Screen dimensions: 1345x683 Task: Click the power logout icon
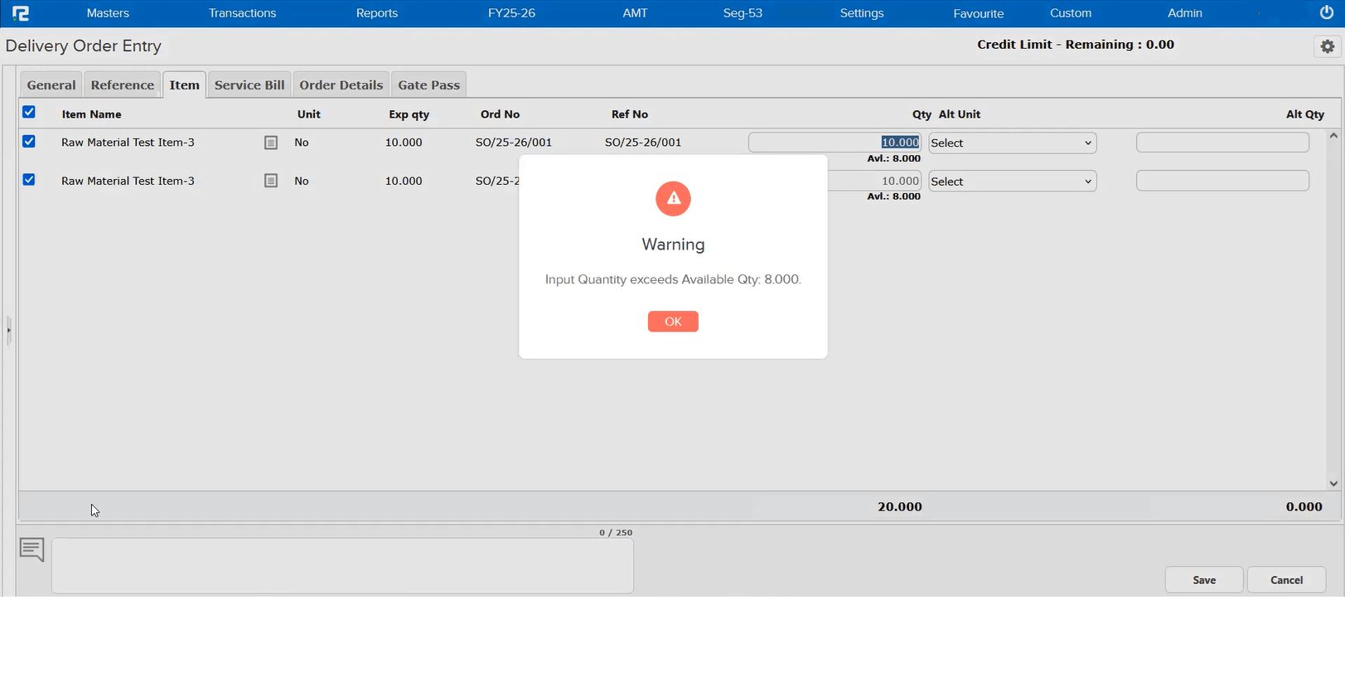pos(1326,12)
